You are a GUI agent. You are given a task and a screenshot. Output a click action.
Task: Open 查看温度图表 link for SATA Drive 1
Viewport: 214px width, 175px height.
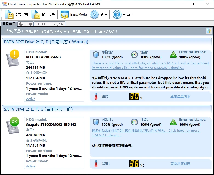click(180, 164)
